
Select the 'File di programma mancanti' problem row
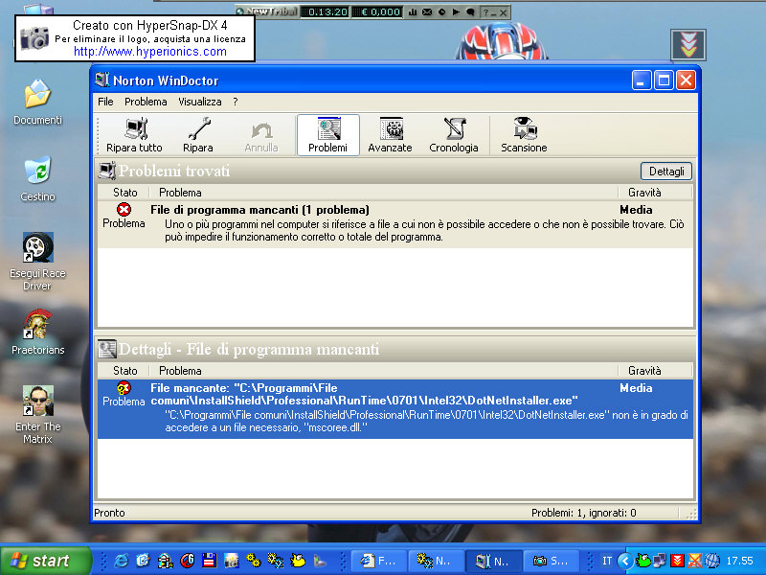point(395,223)
